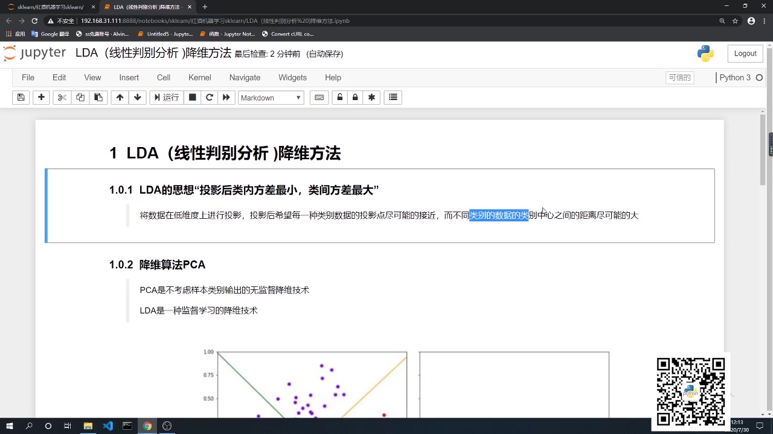Viewport: 773px width, 434px height.
Task: Click the closed padlock toolbar icon
Action: (x=355, y=98)
